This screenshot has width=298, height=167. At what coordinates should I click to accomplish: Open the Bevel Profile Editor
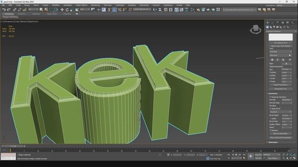(x=280, y=134)
